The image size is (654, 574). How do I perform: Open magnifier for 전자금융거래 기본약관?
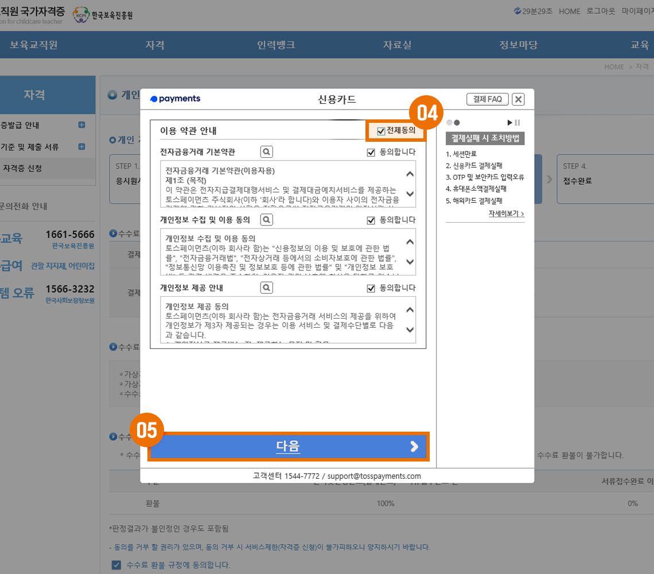(266, 152)
